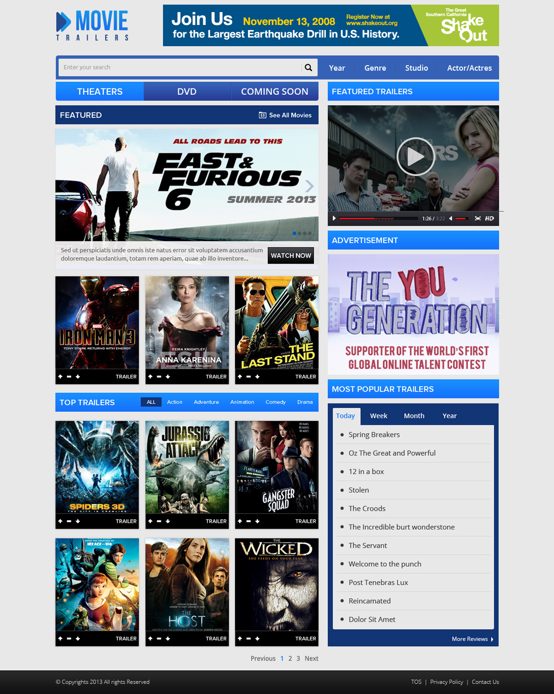The width and height of the screenshot is (554, 694).
Task: Click minus icon on Gangster Squad poster
Action: [x=248, y=521]
